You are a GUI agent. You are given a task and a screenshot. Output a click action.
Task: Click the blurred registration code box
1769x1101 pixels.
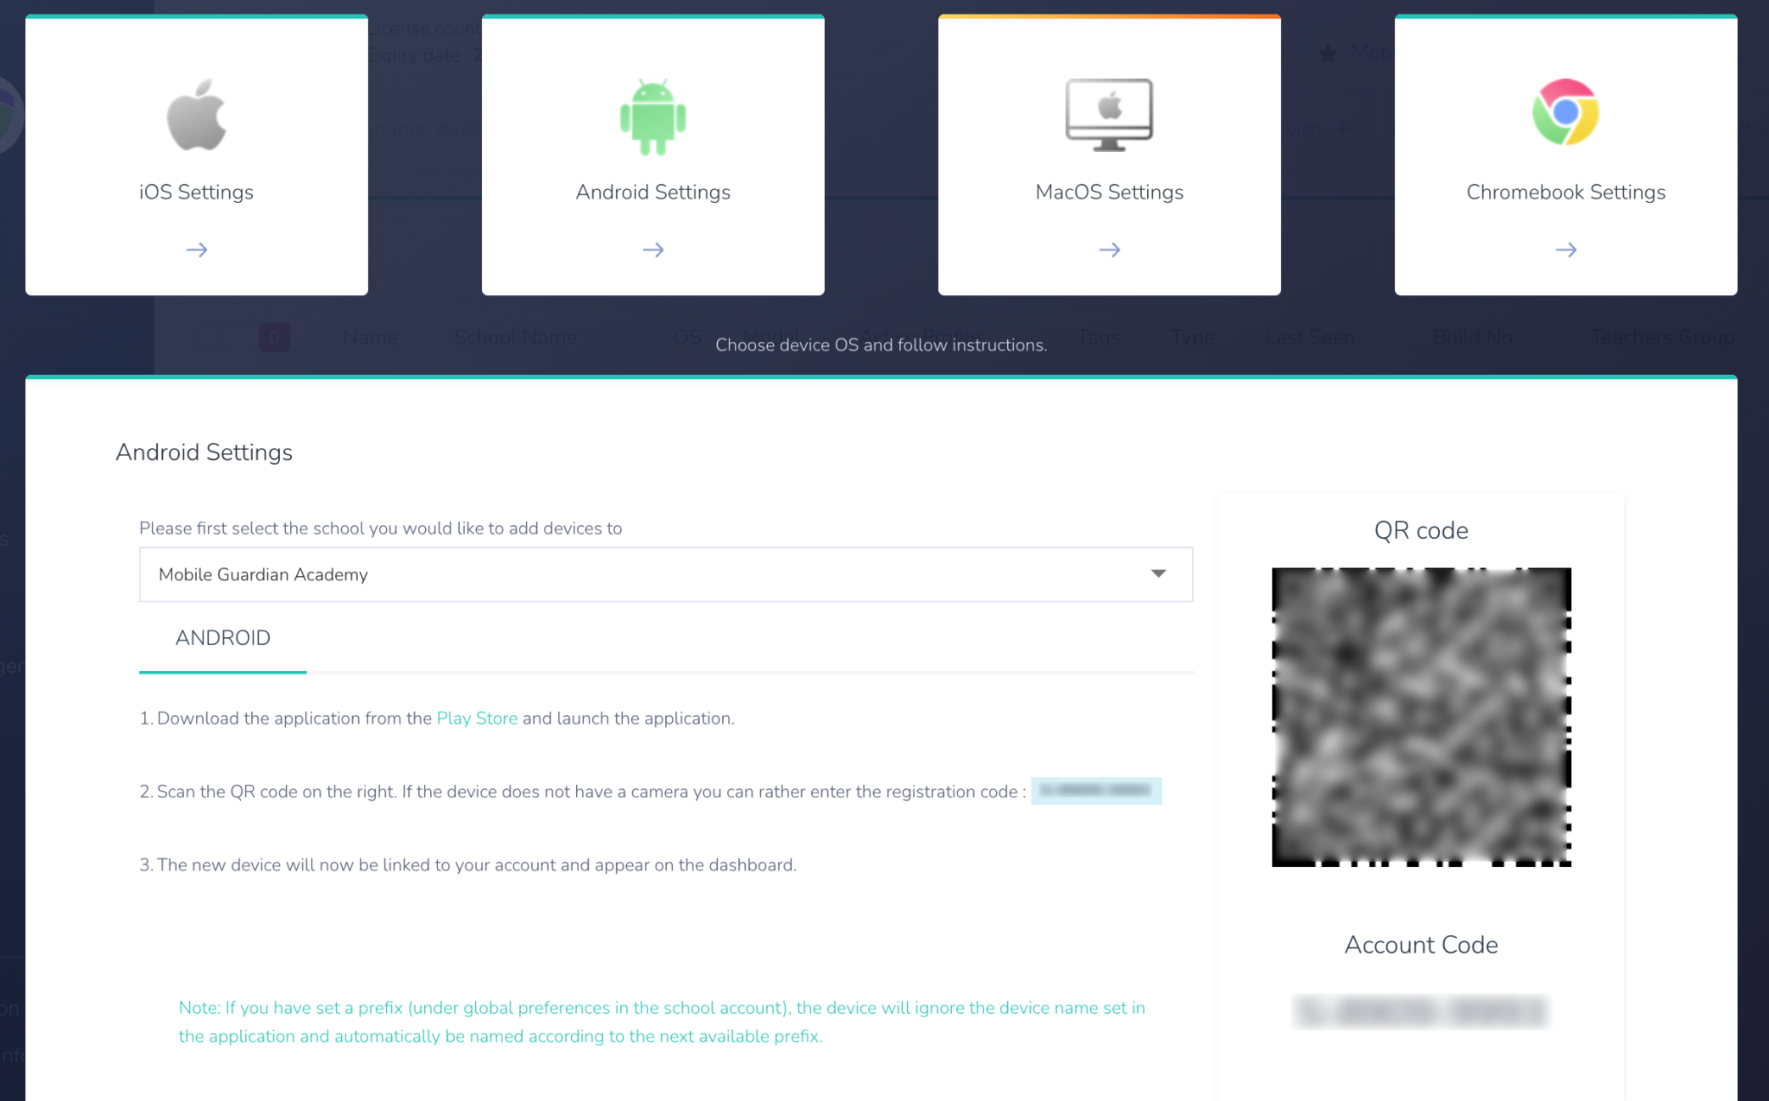pyautogui.click(x=1095, y=791)
